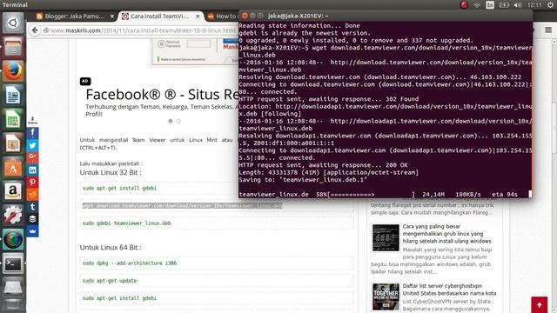Viewport: 557px width, 313px height.
Task: Select first ad carousel dot
Action: 171,121
